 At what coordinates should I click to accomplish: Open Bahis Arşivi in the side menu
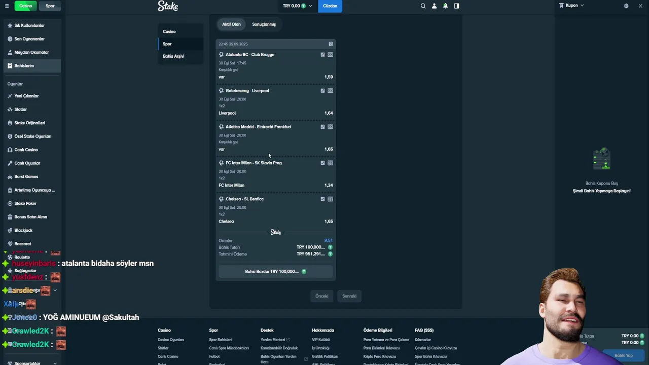pyautogui.click(x=181, y=56)
